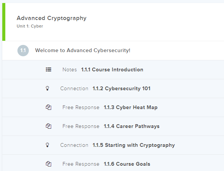
Task: Open 1.1.6 Course Goals free response
Action: click(127, 164)
